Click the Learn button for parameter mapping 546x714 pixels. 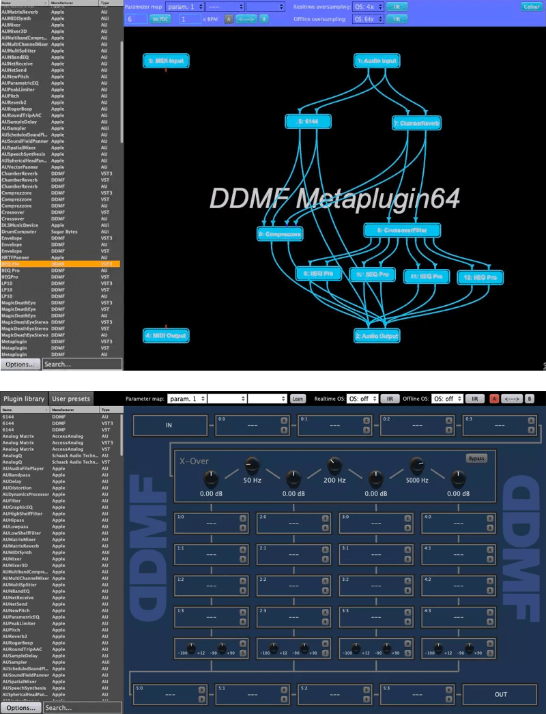(298, 399)
